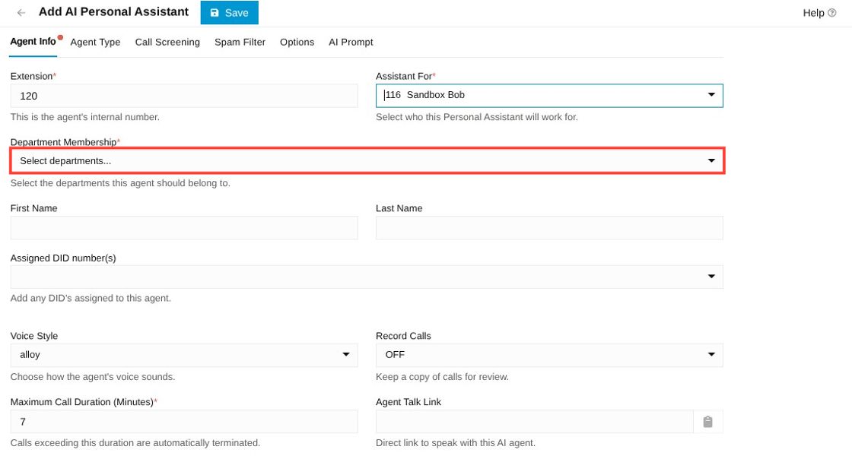Switch to the Agent Type tab
The height and width of the screenshot is (475, 852).
tap(95, 43)
